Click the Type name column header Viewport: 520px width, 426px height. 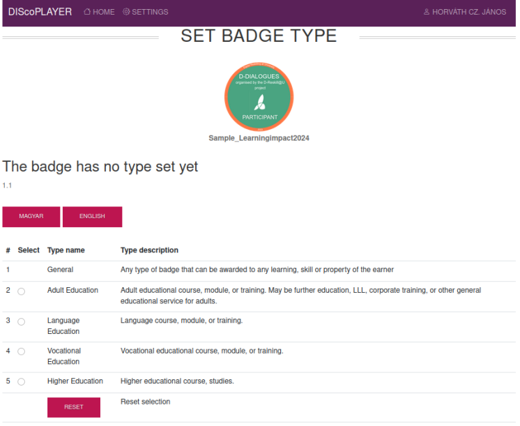[66, 250]
